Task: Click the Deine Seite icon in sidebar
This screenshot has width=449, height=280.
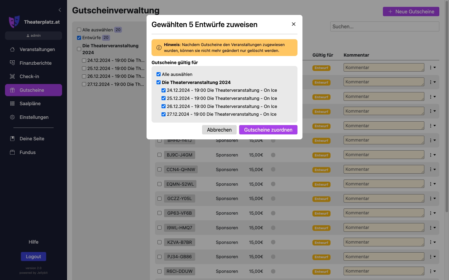Action: pyautogui.click(x=12, y=139)
